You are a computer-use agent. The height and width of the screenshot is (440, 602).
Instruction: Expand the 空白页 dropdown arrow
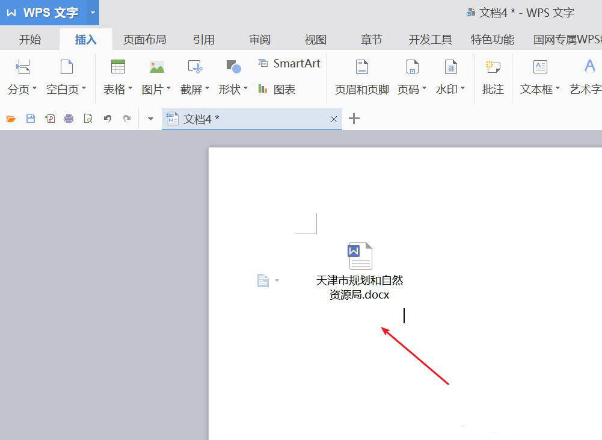coord(84,88)
